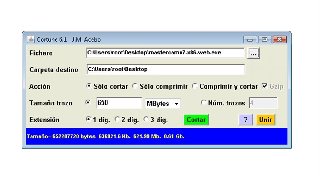
Task: Minimize the Cortune window
Action: coord(250,39)
